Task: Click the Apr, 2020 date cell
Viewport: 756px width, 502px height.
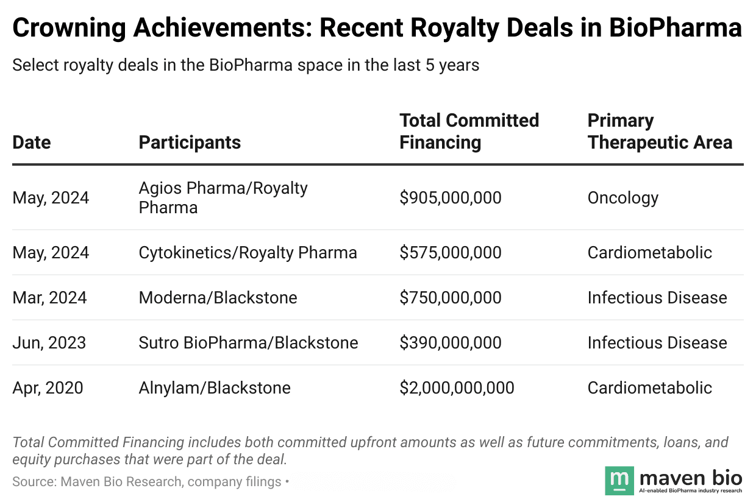Action: (x=48, y=387)
